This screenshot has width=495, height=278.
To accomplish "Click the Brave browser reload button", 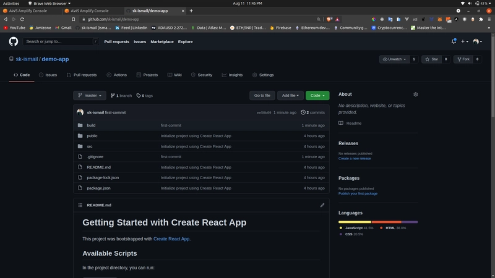I will [23, 19].
